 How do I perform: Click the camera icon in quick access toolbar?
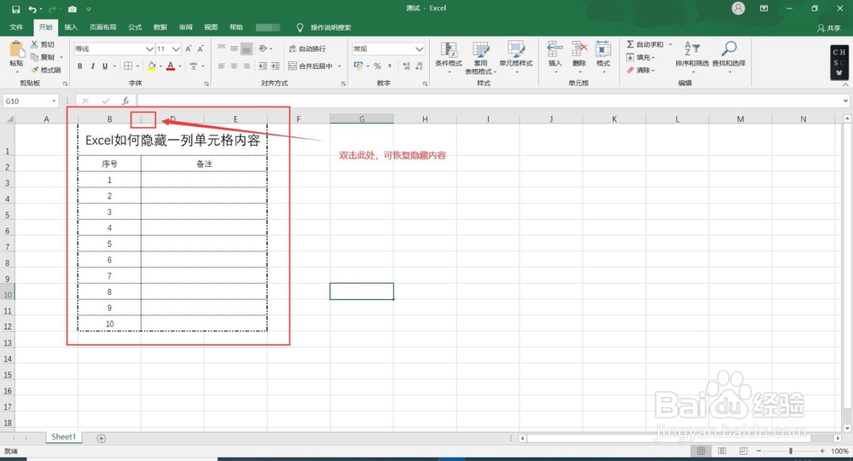(x=73, y=9)
